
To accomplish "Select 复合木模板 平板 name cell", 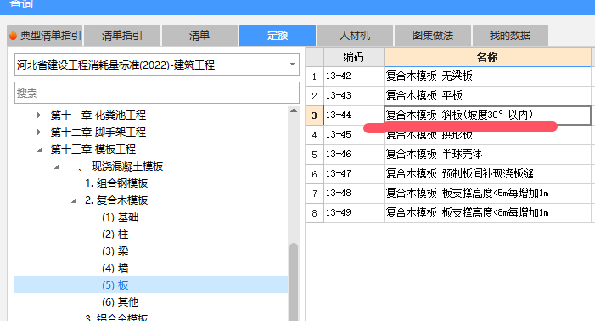I will pyautogui.click(x=487, y=96).
